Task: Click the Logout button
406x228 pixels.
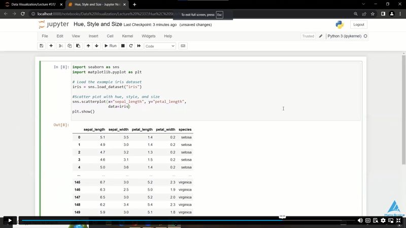Action: [x=359, y=24]
